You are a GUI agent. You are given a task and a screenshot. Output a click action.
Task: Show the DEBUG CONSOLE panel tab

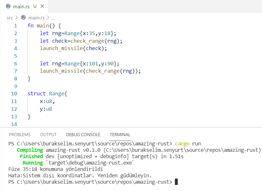83,135
